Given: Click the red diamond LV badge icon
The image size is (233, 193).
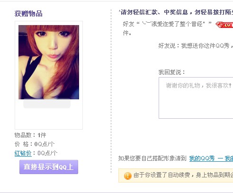Looking at the screenshot, I should tap(224, 25).
